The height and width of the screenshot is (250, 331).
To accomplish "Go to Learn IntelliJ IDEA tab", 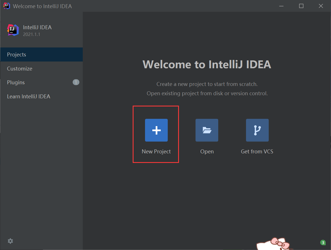I will (x=42, y=96).
